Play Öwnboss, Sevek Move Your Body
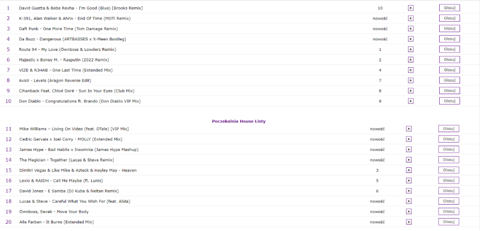The width and height of the screenshot is (480, 231). point(408,211)
